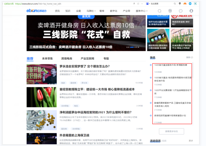Click the share icon in address bar
The height and width of the screenshot is (146, 206).
point(138,4)
